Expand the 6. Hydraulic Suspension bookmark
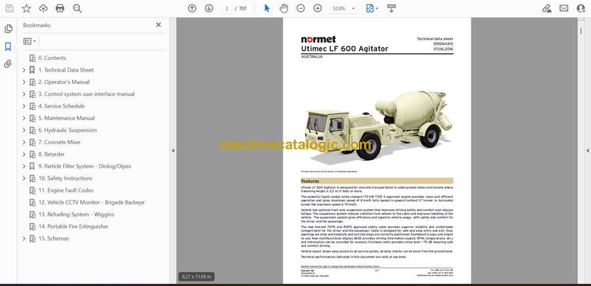The width and height of the screenshot is (591, 286). point(24,130)
